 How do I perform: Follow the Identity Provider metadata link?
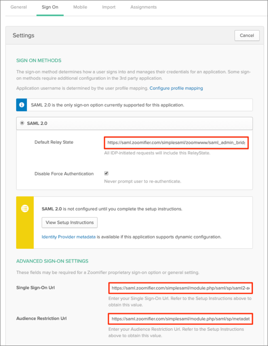pos(69,237)
